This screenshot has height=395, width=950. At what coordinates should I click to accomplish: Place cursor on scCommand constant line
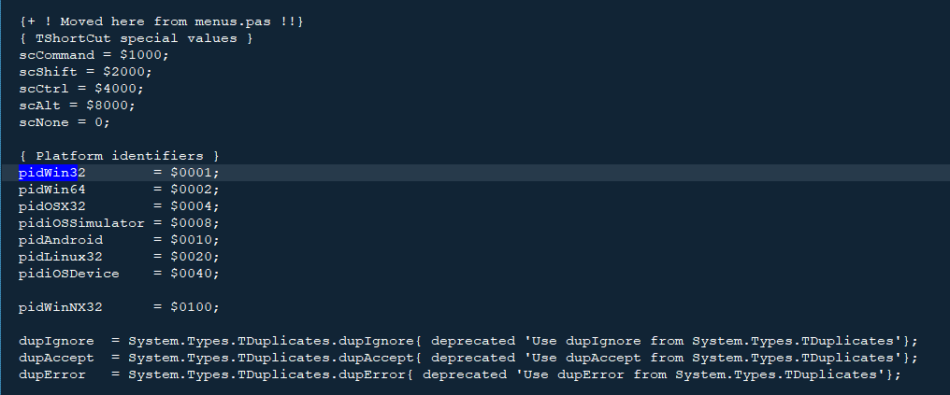[x=94, y=55]
